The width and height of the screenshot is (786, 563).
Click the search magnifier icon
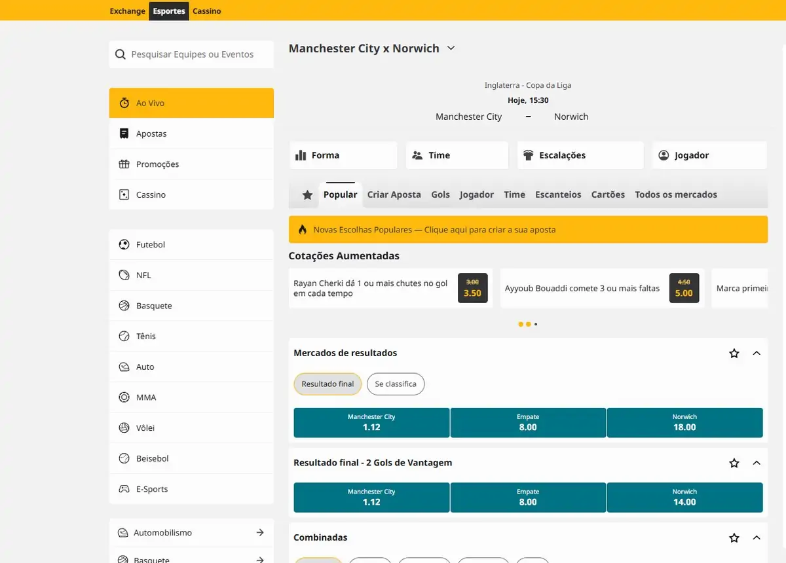tap(120, 54)
